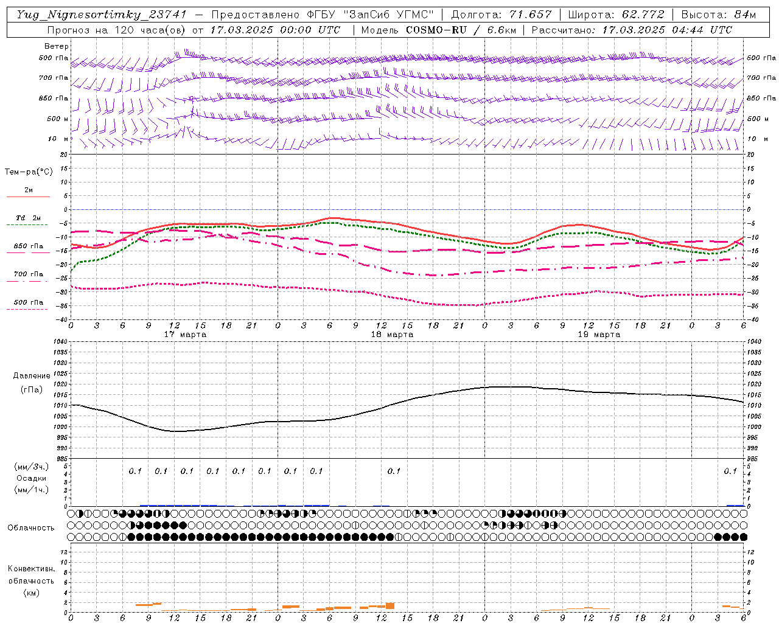Click the last 0.1 precipitation value at chart end
This screenshot has width=779, height=623.
[x=730, y=471]
